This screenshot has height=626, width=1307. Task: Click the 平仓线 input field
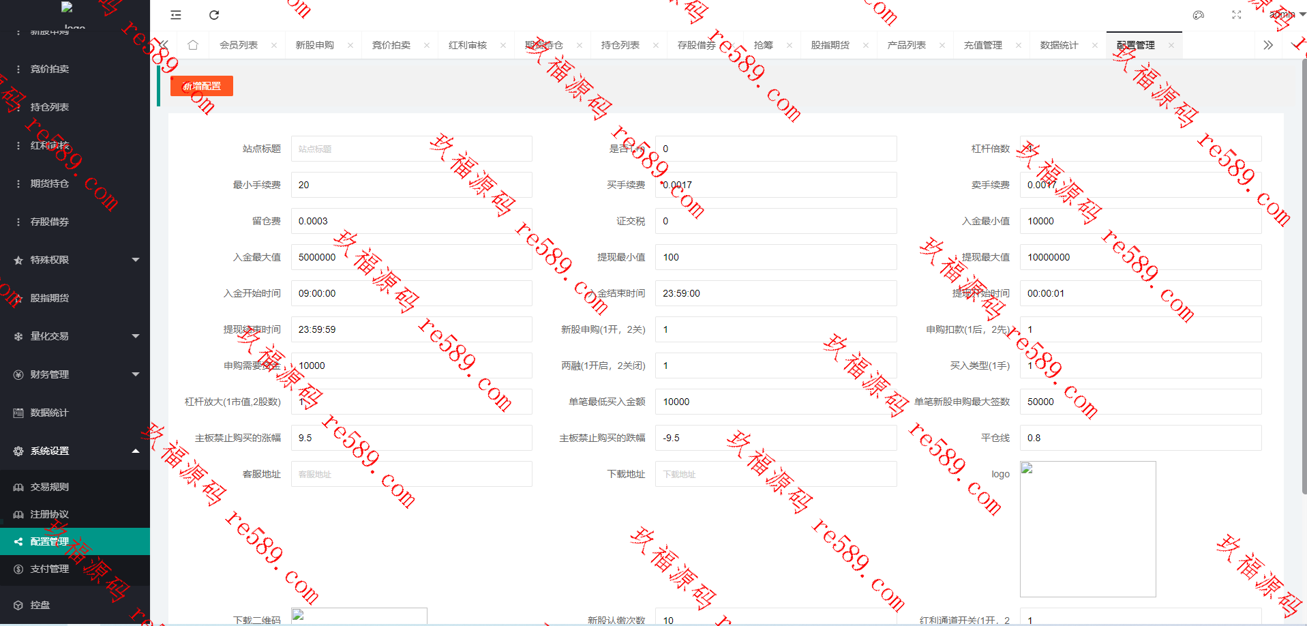pos(1141,438)
